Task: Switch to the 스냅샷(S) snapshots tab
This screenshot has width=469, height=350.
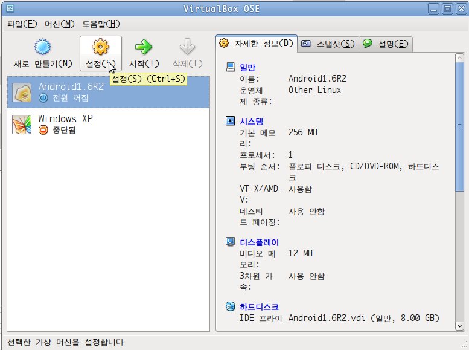Action: 328,44
